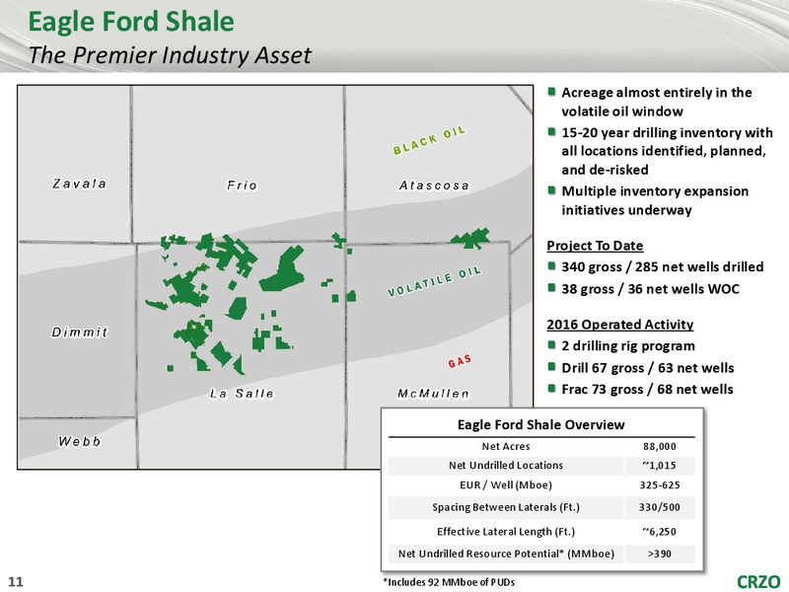Click the BLACK OIL zone label
Image resolution: width=789 pixels, height=592 pixels.
429,140
